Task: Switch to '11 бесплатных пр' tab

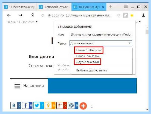Action: point(20,7)
